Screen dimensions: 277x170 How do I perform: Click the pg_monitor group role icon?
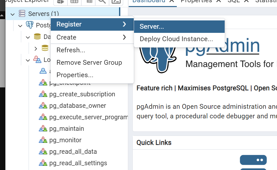click(x=43, y=140)
